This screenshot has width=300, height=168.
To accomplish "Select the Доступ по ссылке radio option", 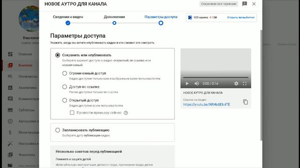I will click(65, 87).
